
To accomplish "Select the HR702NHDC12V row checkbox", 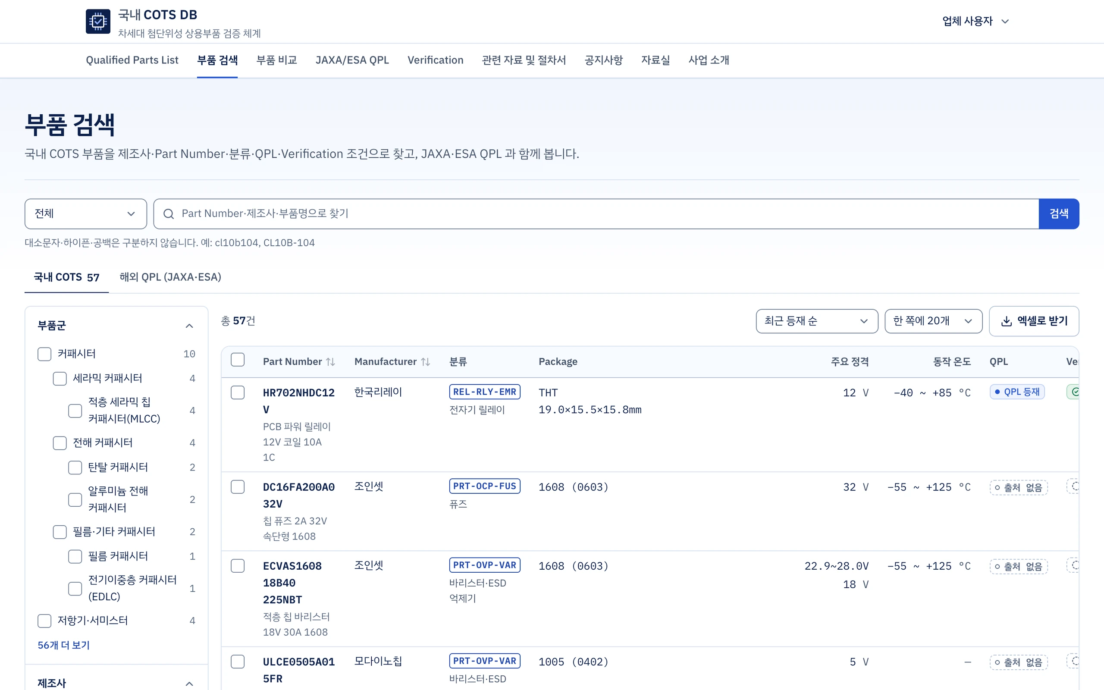I will (x=238, y=392).
